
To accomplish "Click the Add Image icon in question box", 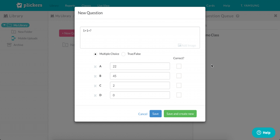I will pyautogui.click(x=180, y=45).
